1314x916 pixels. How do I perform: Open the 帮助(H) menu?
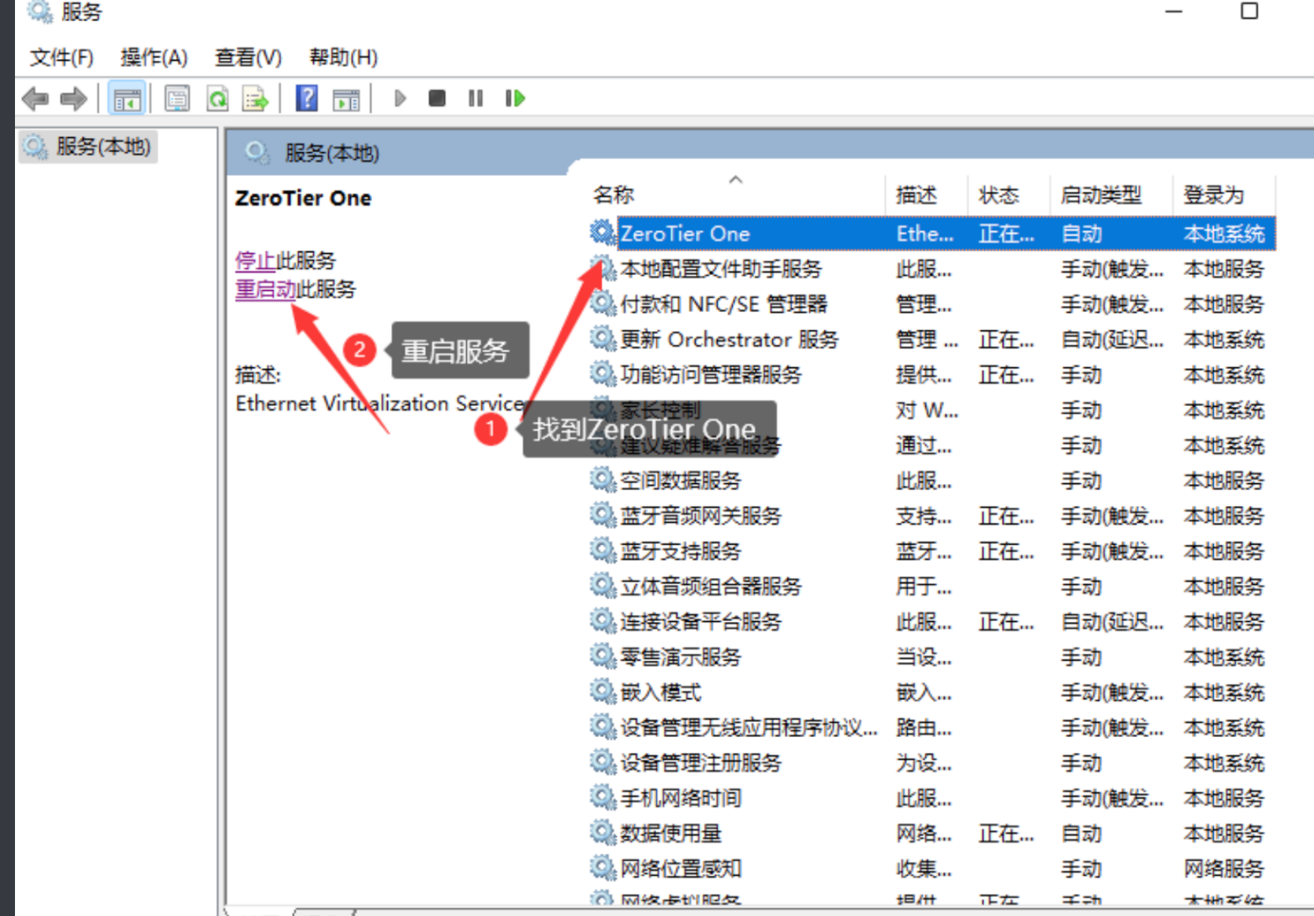(343, 58)
